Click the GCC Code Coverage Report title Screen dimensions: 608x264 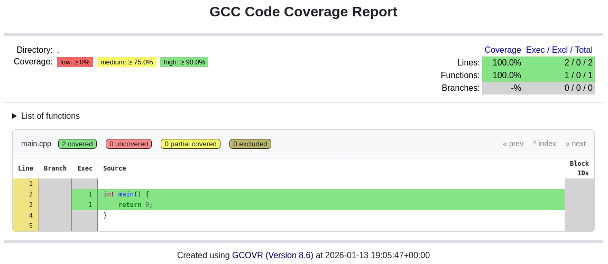(303, 12)
